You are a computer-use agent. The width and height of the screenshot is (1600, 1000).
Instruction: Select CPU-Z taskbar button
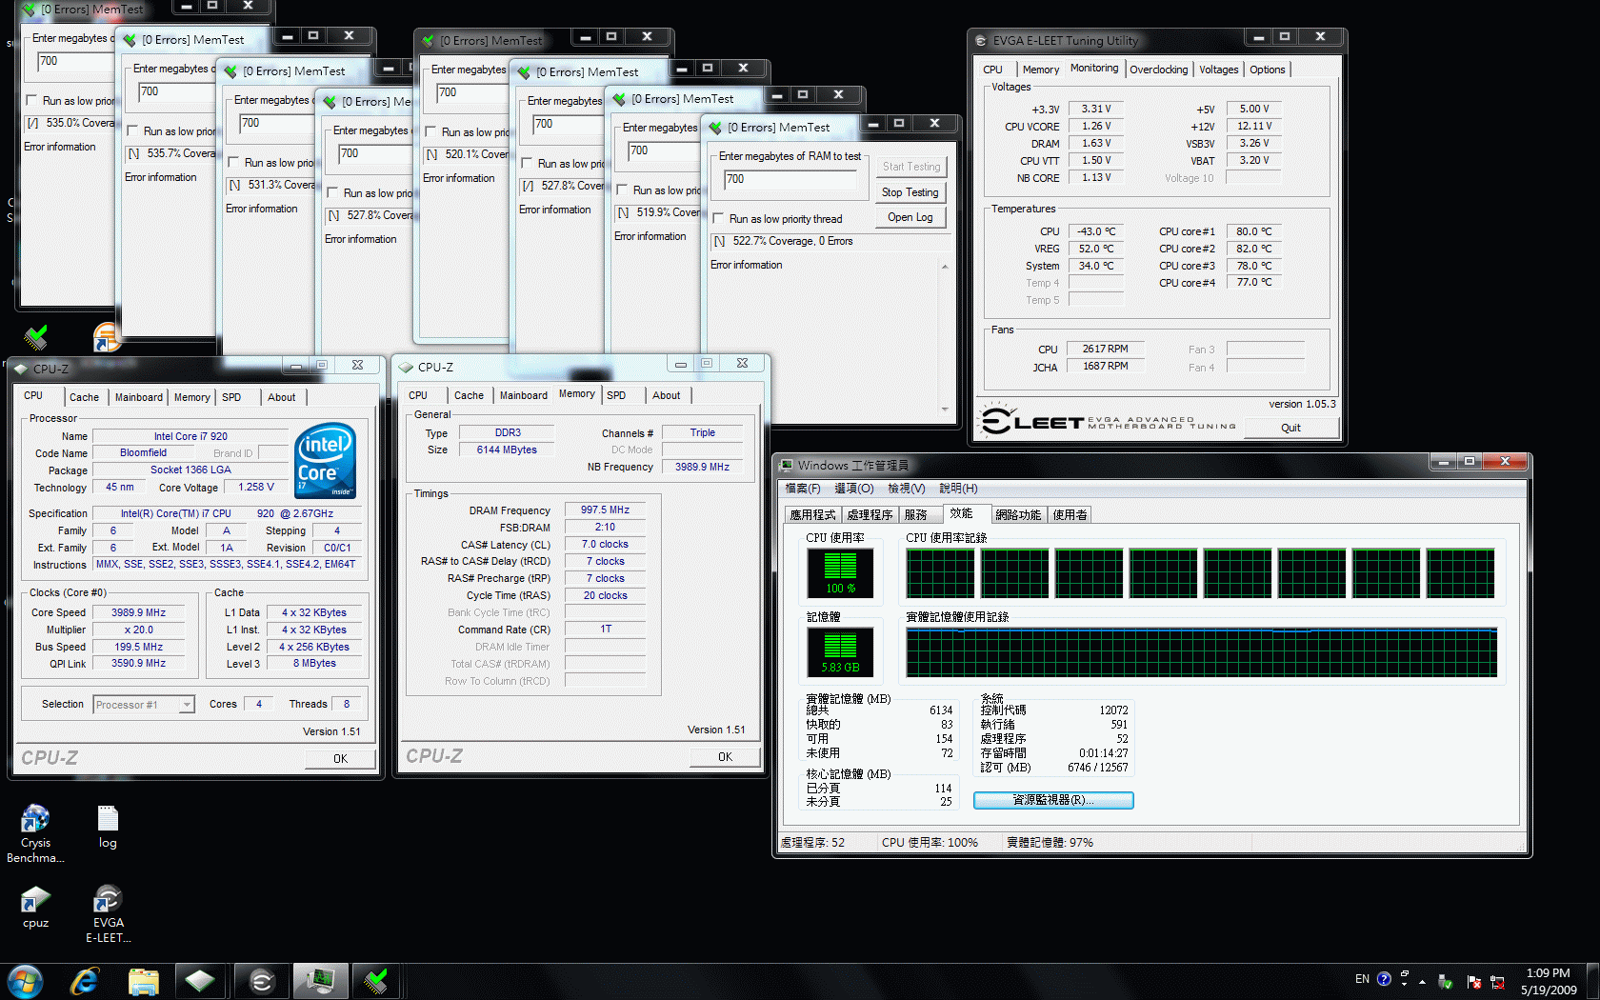point(200,981)
